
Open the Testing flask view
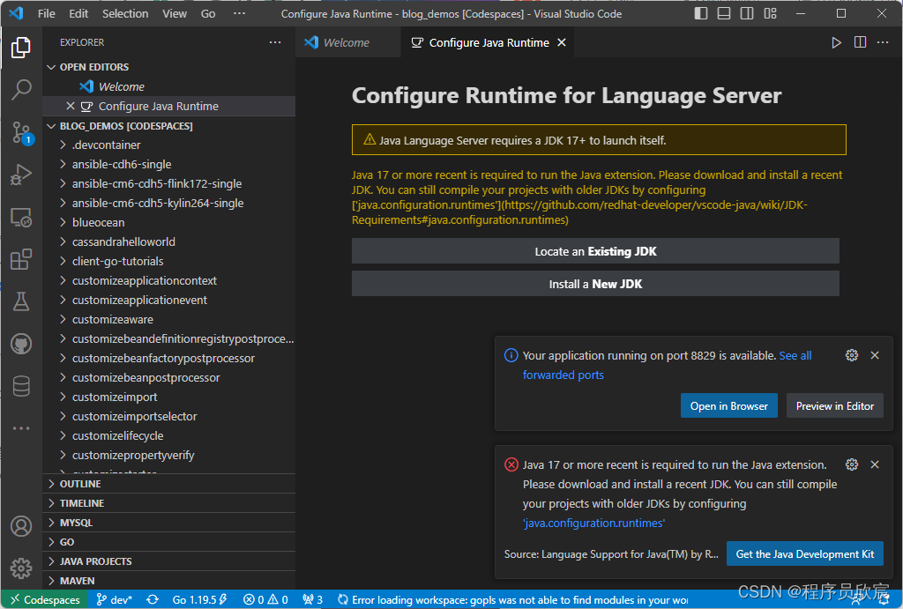pos(21,301)
